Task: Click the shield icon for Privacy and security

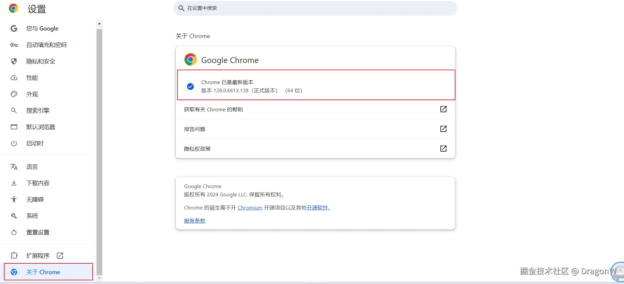Action: [14, 61]
